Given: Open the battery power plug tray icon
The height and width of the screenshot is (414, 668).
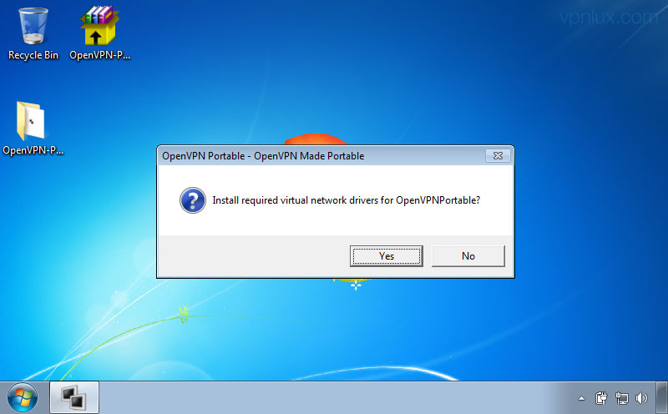Looking at the screenshot, I should (601, 398).
